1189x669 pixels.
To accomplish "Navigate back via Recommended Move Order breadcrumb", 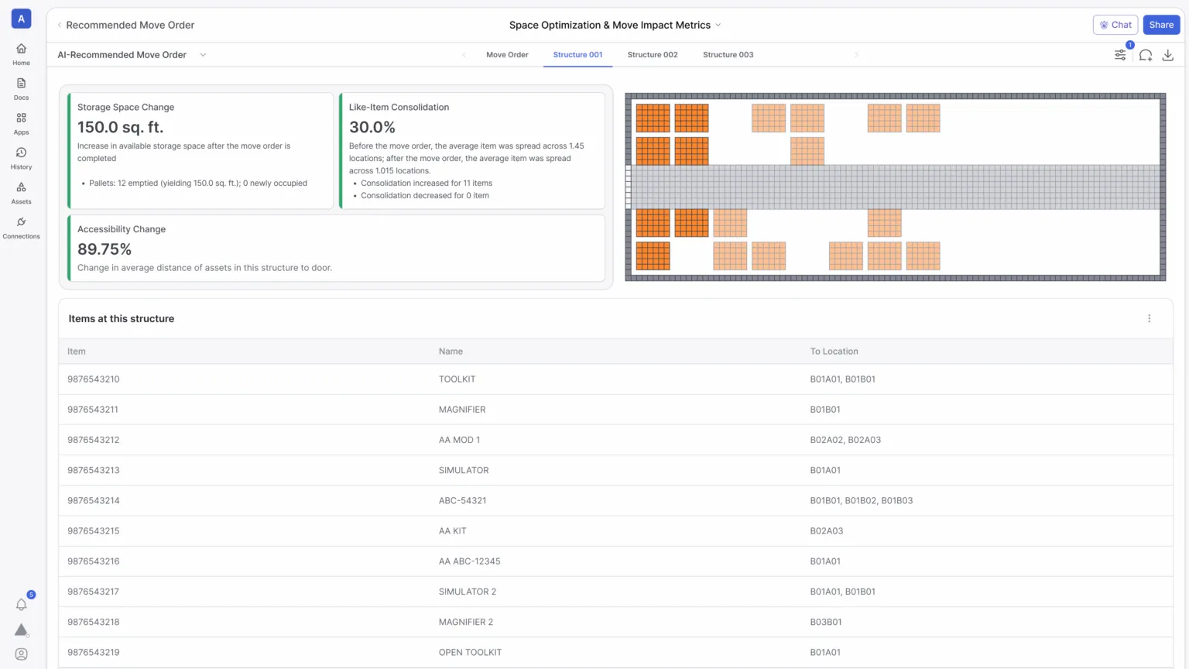I will pos(130,24).
